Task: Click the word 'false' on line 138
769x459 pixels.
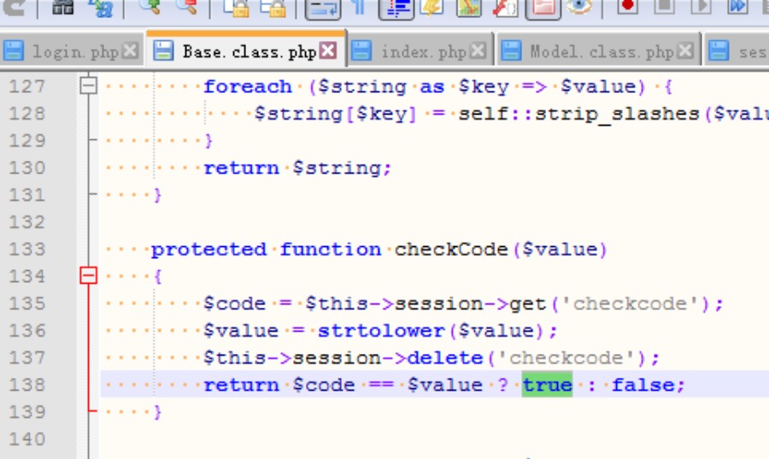Action: 643,385
